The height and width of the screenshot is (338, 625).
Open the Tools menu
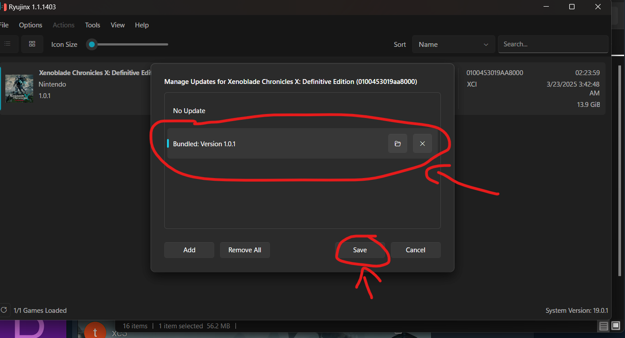[x=93, y=25]
